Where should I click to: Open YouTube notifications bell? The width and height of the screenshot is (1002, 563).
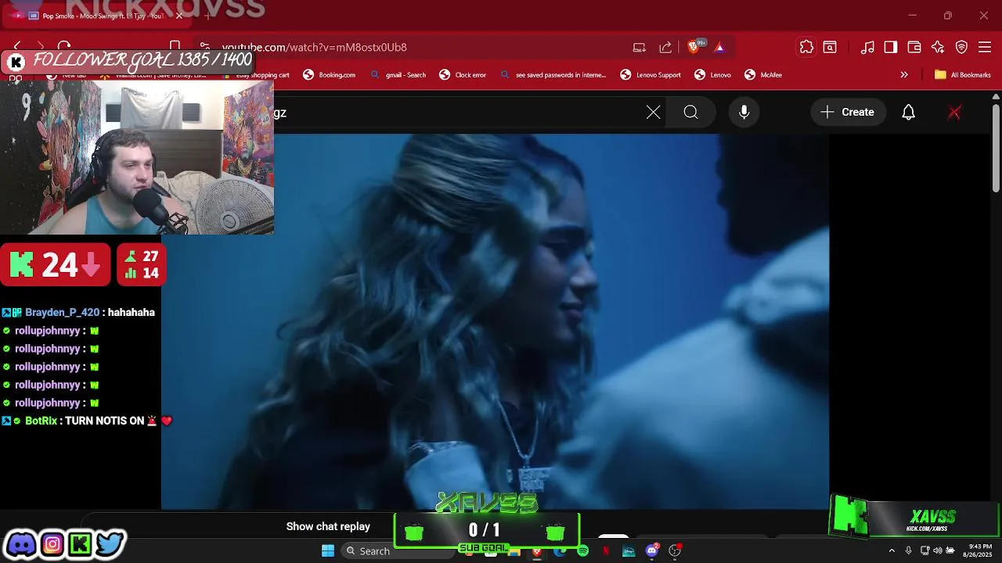pyautogui.click(x=908, y=113)
